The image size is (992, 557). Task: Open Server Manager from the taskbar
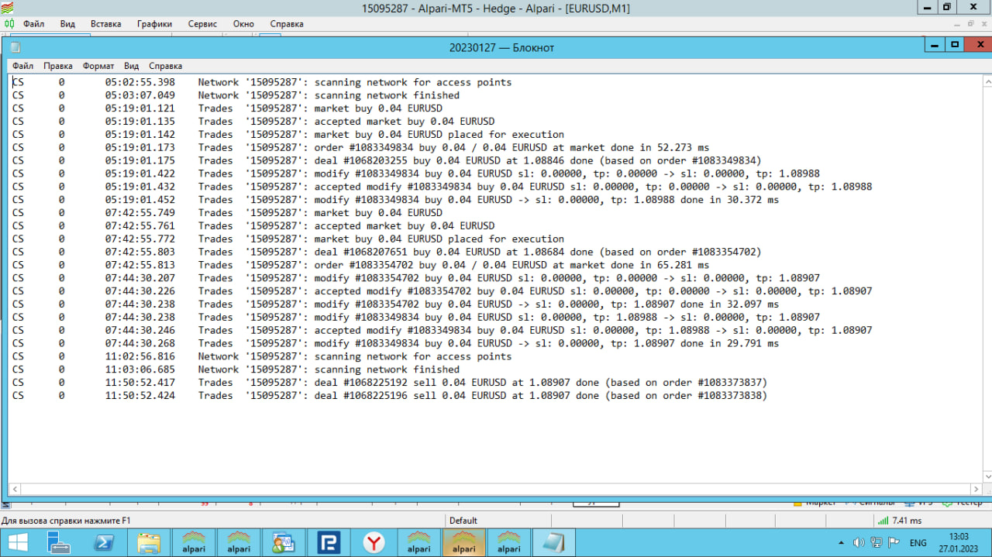click(x=58, y=543)
